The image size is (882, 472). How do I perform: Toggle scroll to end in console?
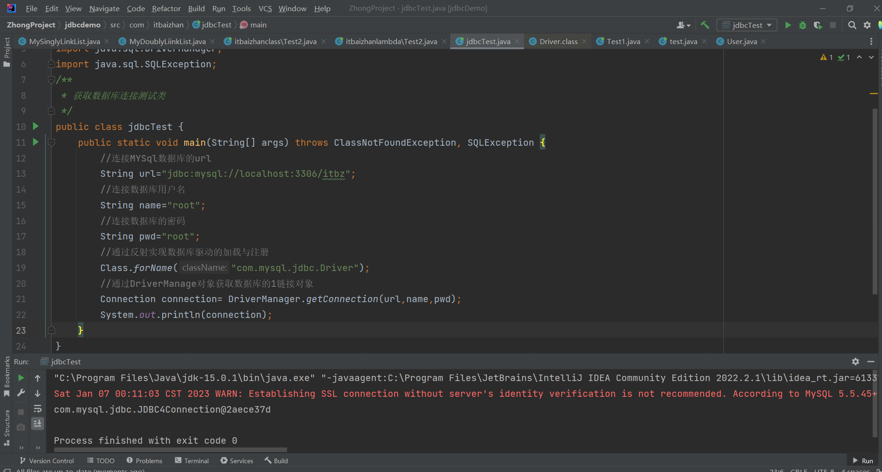(x=38, y=423)
